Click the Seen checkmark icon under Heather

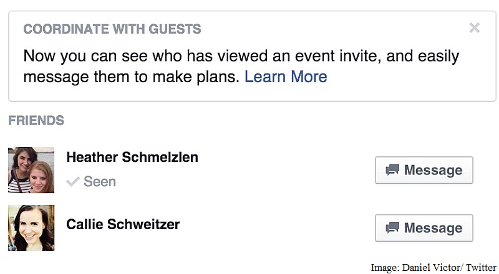point(73,182)
